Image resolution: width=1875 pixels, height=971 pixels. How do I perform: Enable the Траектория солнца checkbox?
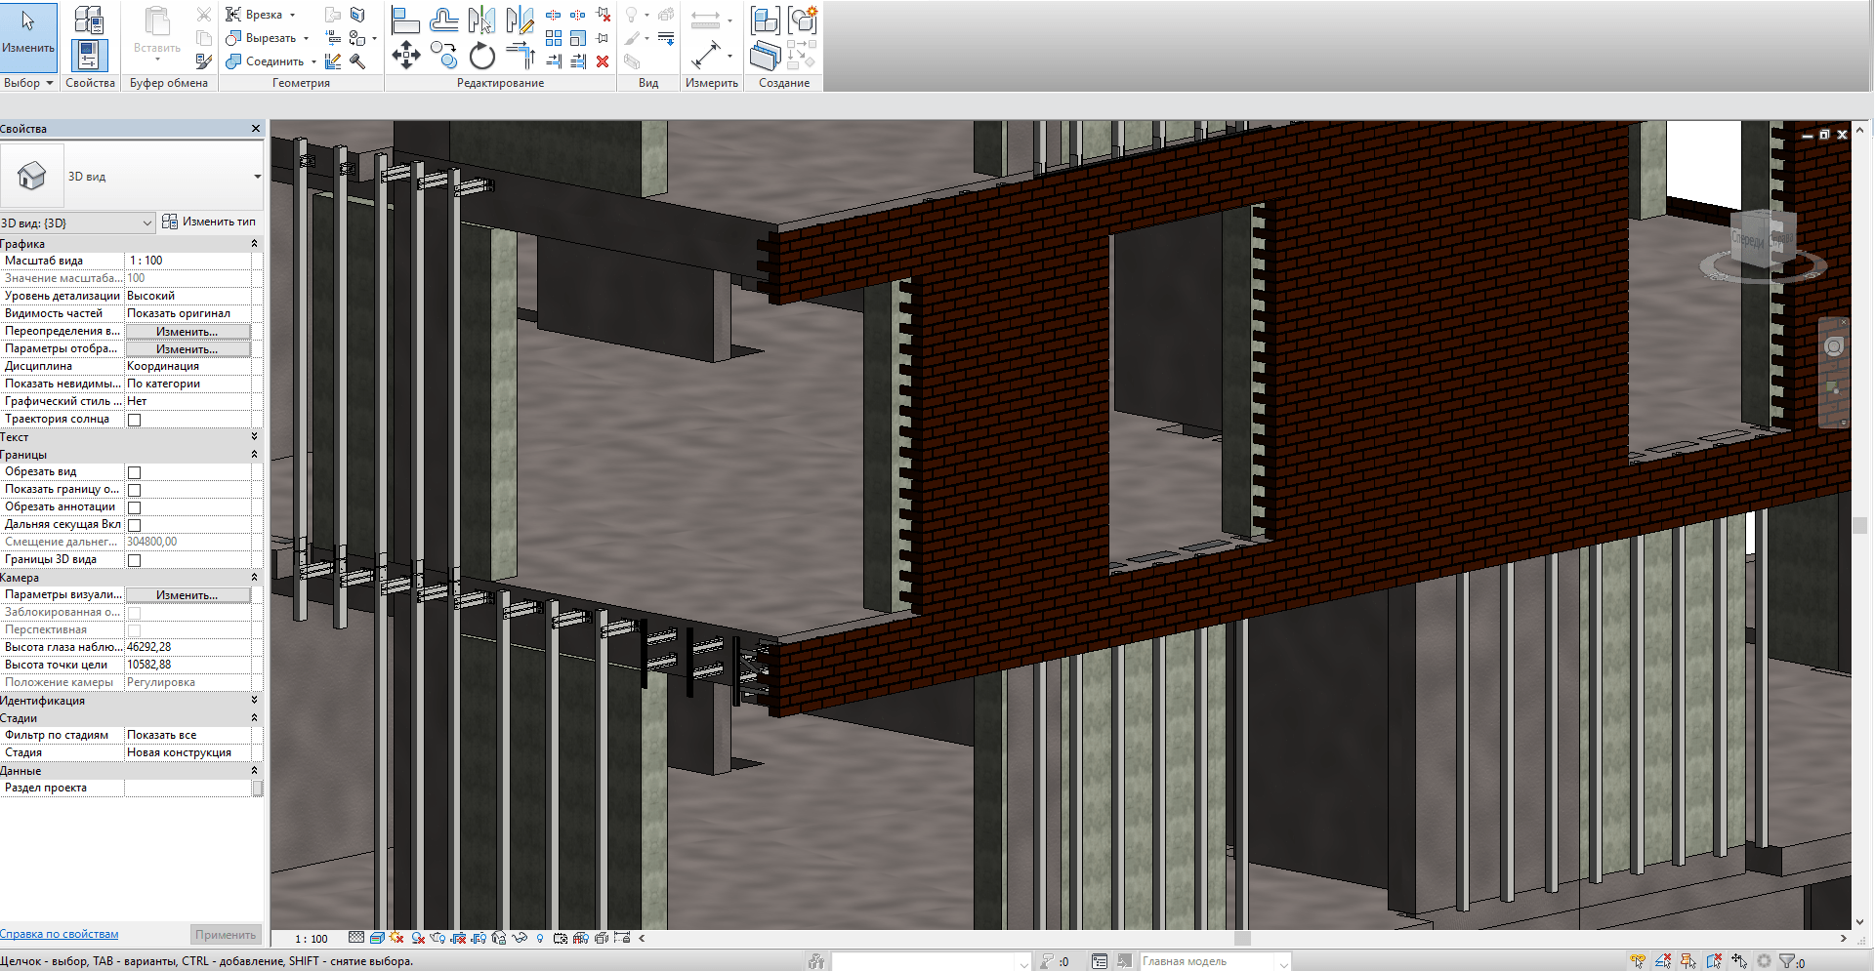[x=135, y=420]
